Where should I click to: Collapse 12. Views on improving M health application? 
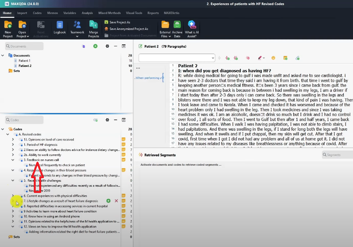(13, 226)
